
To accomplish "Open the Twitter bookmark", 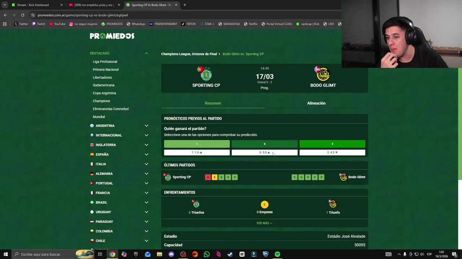I will [21, 24].
